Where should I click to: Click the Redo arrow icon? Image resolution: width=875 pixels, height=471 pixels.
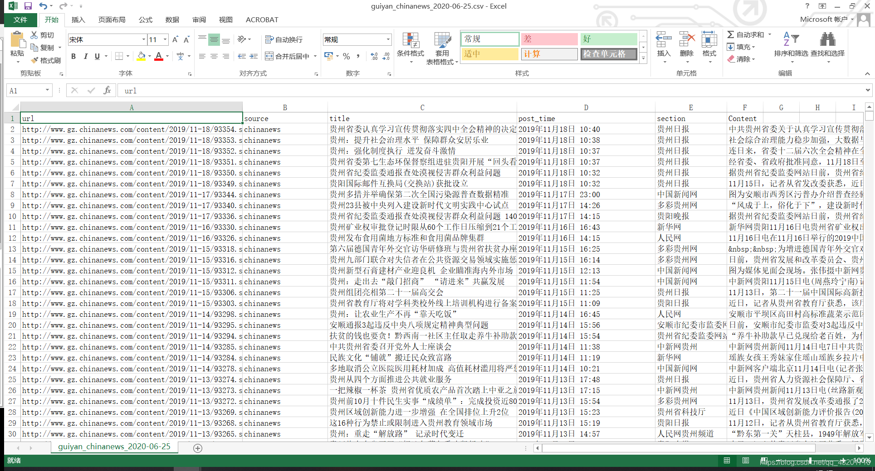63,6
